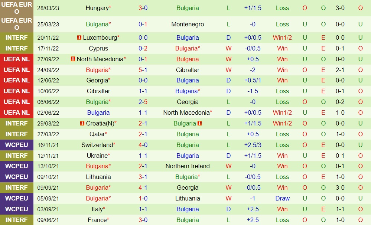Image resolution: width=371 pixels, height=225 pixels.
Task: Open the Northern Ireland team link
Action: pos(188,166)
